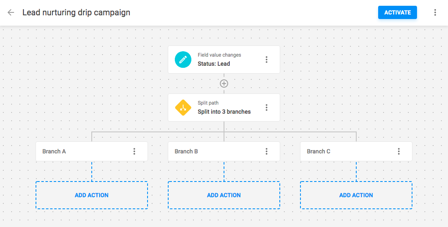
Task: Add a step with the plus connector
Action: 224,84
